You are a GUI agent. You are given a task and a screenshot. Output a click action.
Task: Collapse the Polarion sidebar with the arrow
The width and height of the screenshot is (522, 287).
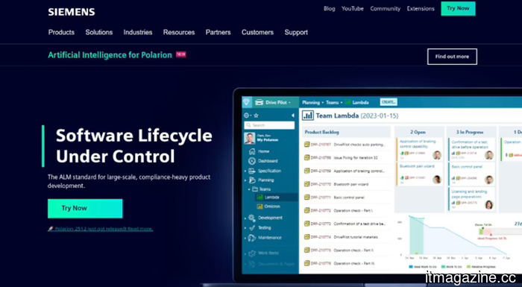pos(293,116)
